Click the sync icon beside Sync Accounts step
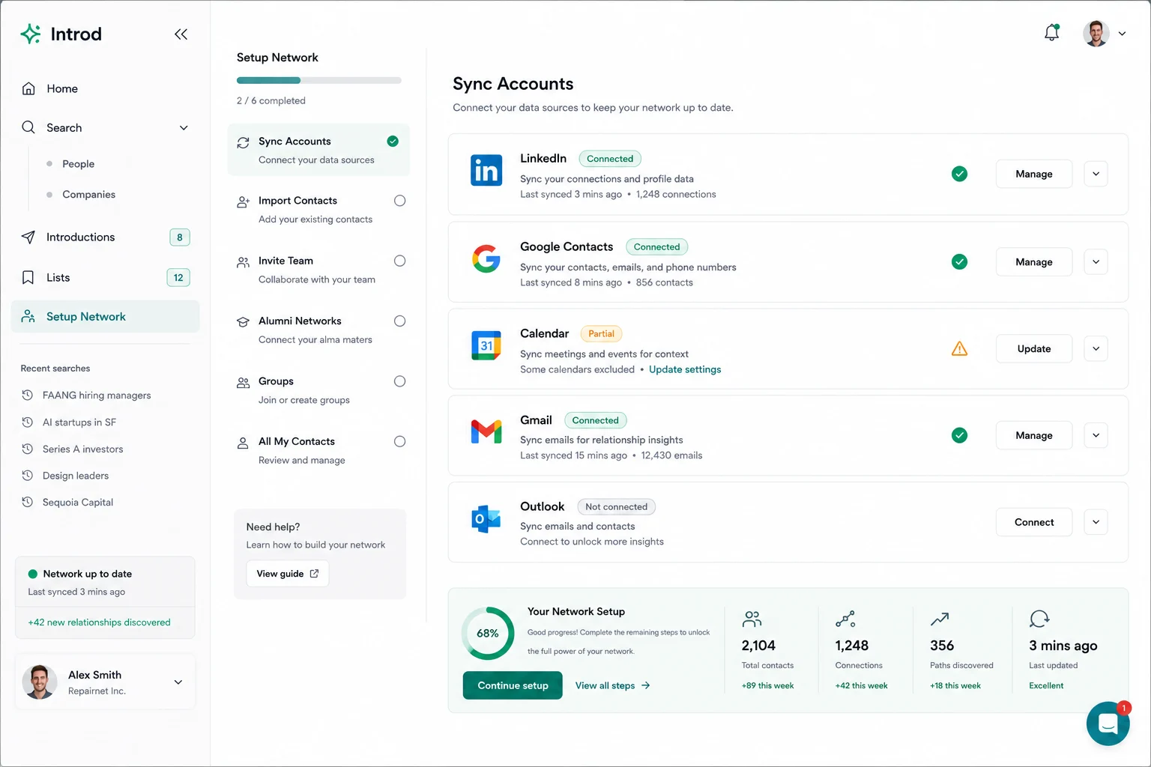This screenshot has width=1151, height=767. pos(243,142)
